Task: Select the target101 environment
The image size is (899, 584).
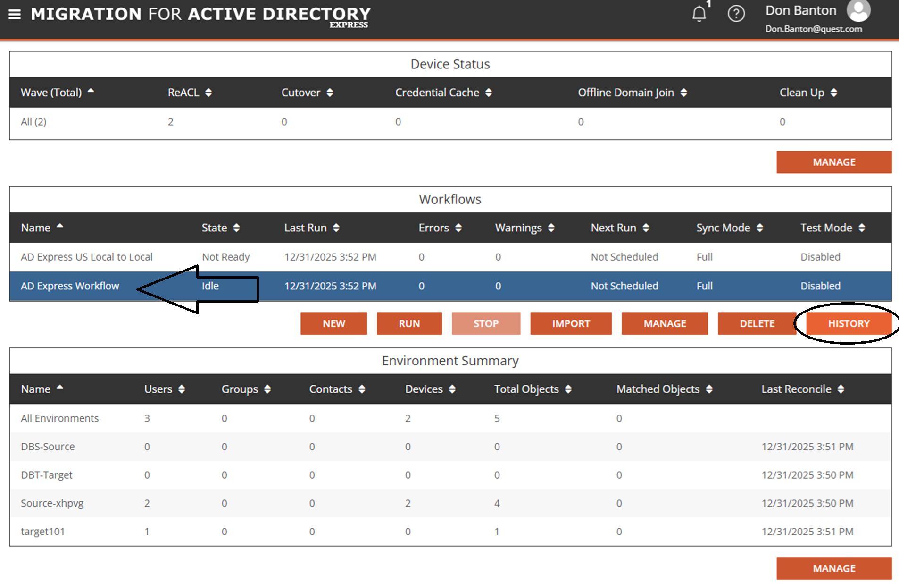Action: (x=450, y=532)
